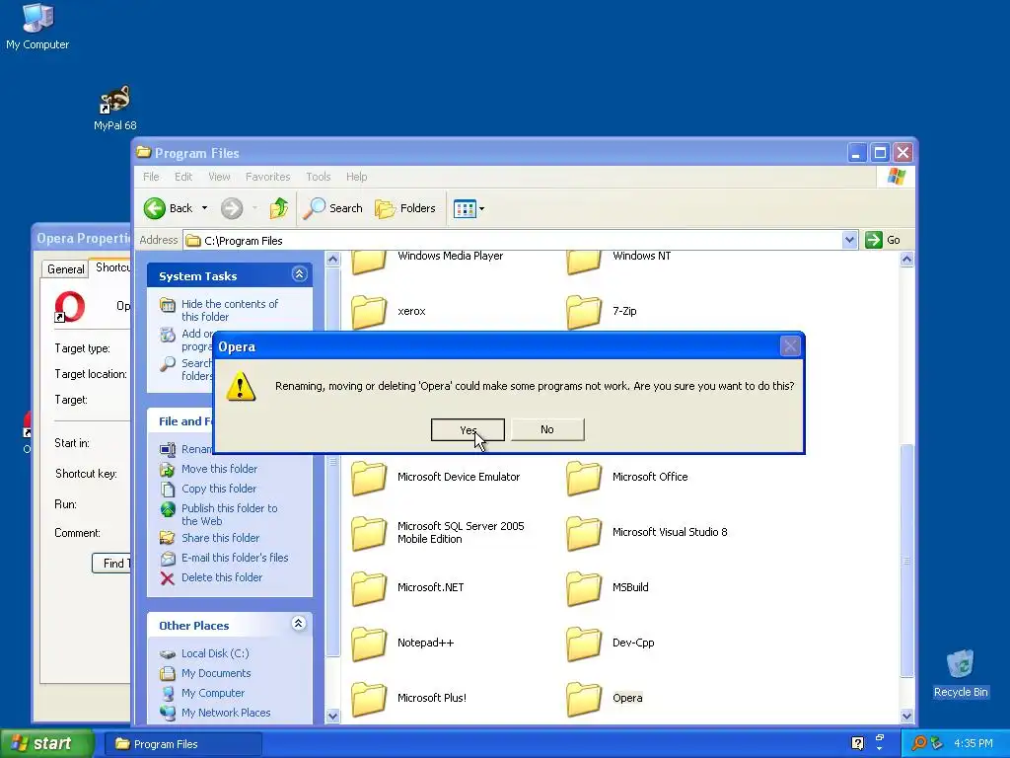Select the Microsoft Office folder icon

(584, 478)
